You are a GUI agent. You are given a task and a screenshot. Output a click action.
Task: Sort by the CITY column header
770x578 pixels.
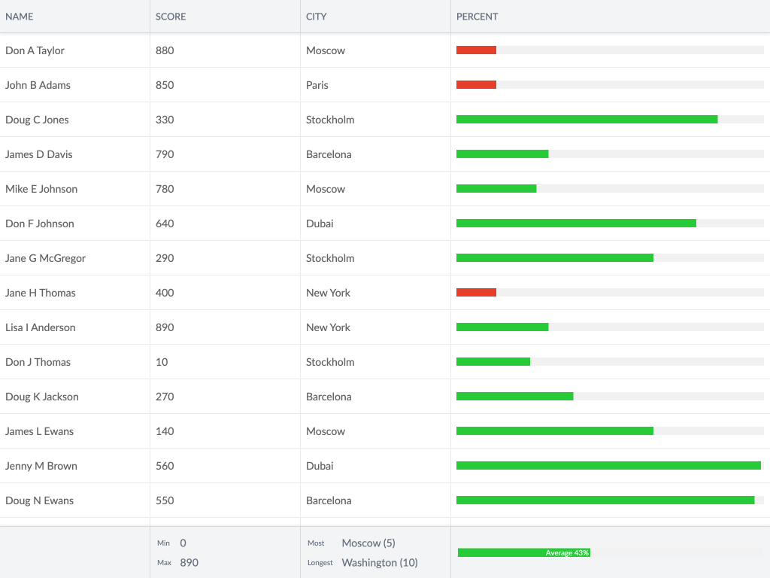pos(375,17)
